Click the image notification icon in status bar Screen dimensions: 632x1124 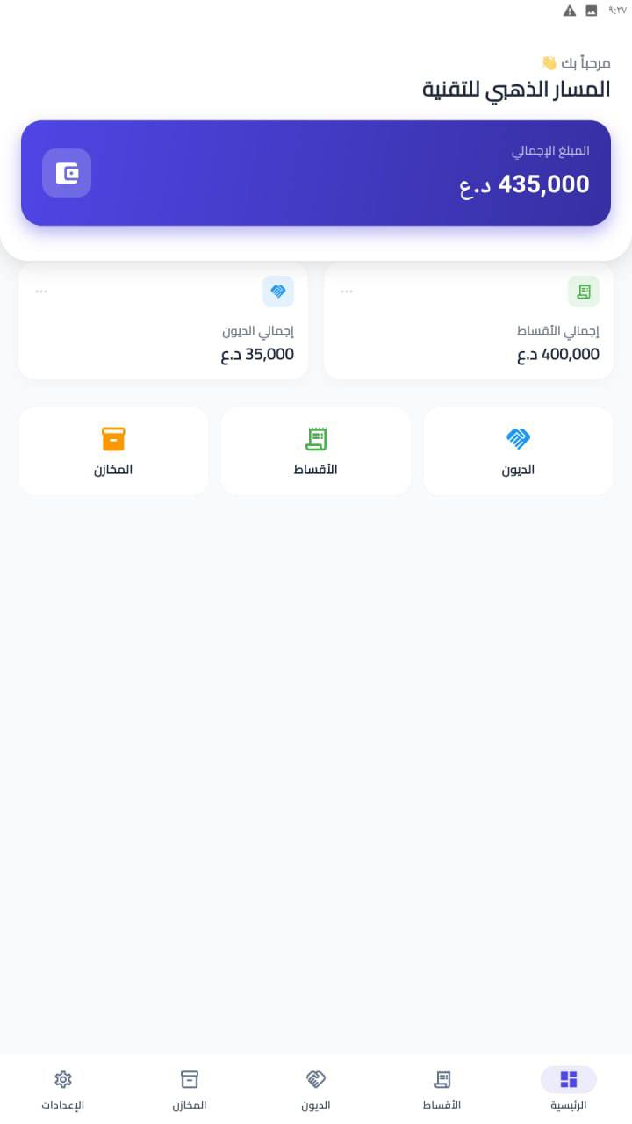point(592,11)
